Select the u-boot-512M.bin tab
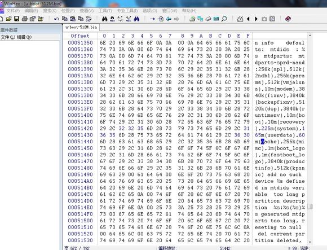 pyautogui.click(x=81, y=27)
